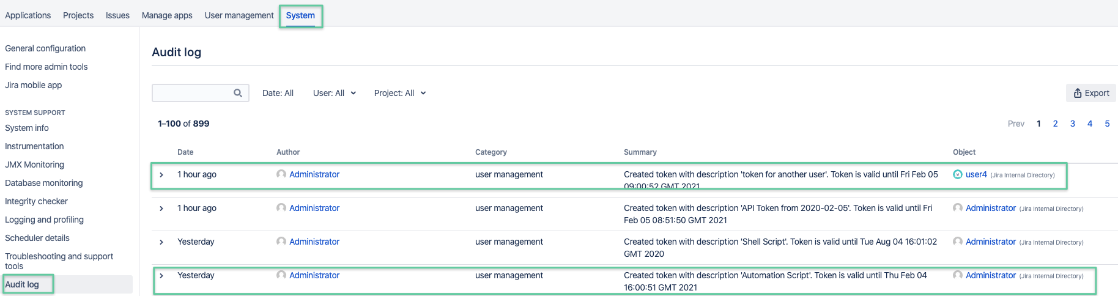Open Administrator object link in 'Shell Script' row

point(991,242)
